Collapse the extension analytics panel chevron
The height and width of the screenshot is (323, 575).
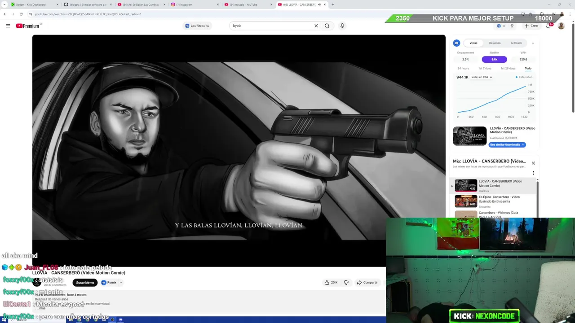pos(533,43)
